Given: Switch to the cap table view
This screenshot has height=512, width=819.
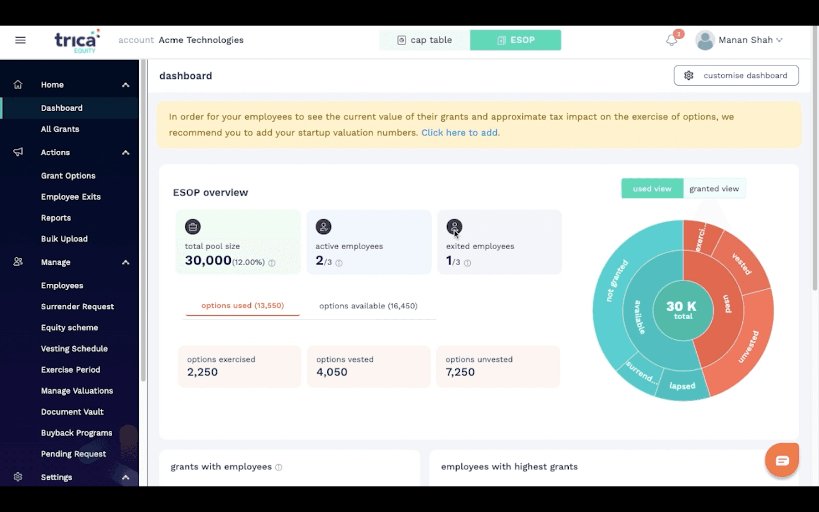Looking at the screenshot, I should tap(425, 40).
